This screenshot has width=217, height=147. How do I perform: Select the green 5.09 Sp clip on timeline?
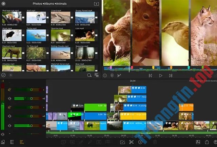[96, 107]
